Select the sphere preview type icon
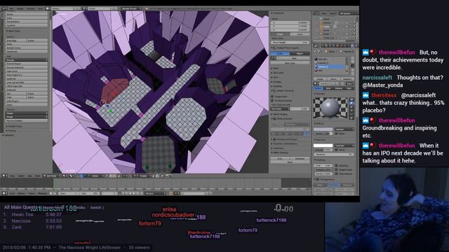Viewport: 449px width, 252px height. click(352, 103)
